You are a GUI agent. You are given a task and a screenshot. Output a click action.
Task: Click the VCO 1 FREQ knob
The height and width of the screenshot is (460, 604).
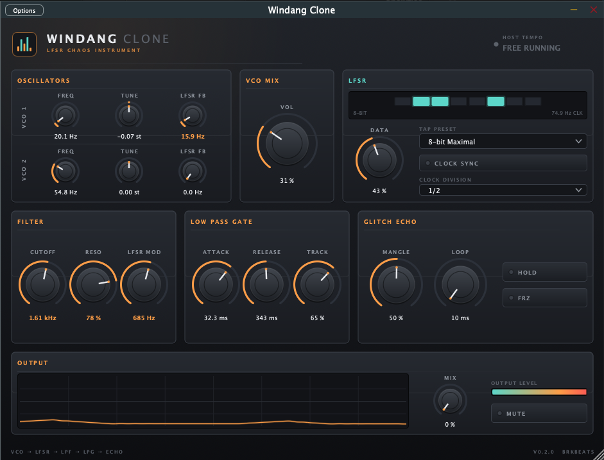[x=65, y=115]
